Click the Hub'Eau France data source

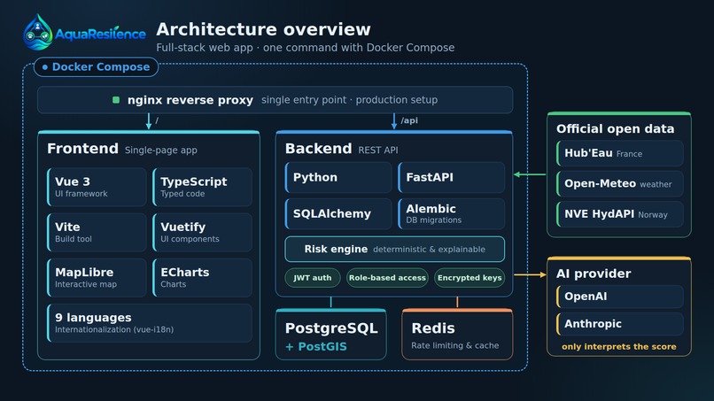(620, 153)
